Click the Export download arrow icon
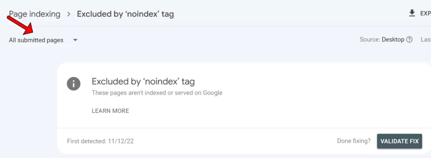431x158 pixels. click(x=412, y=13)
